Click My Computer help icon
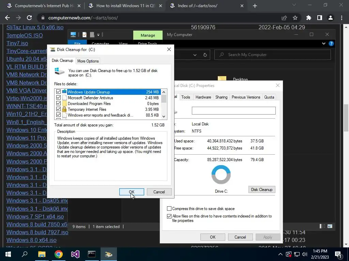Viewport: 349px width, 261px height. [331, 43]
